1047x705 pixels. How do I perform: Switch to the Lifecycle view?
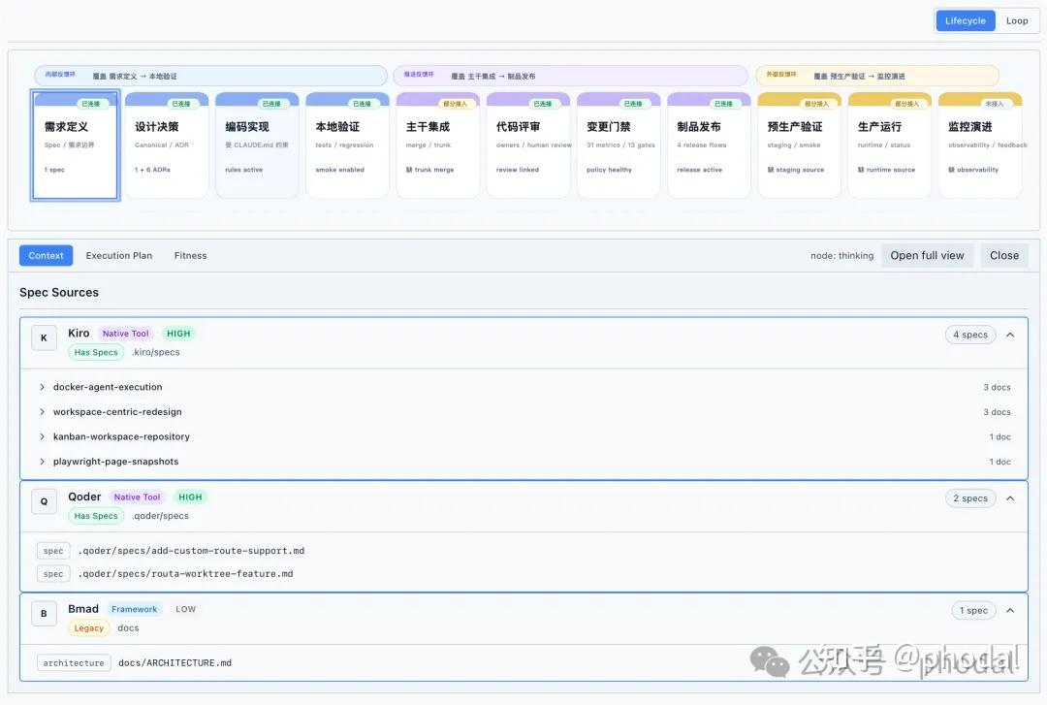[x=965, y=20]
